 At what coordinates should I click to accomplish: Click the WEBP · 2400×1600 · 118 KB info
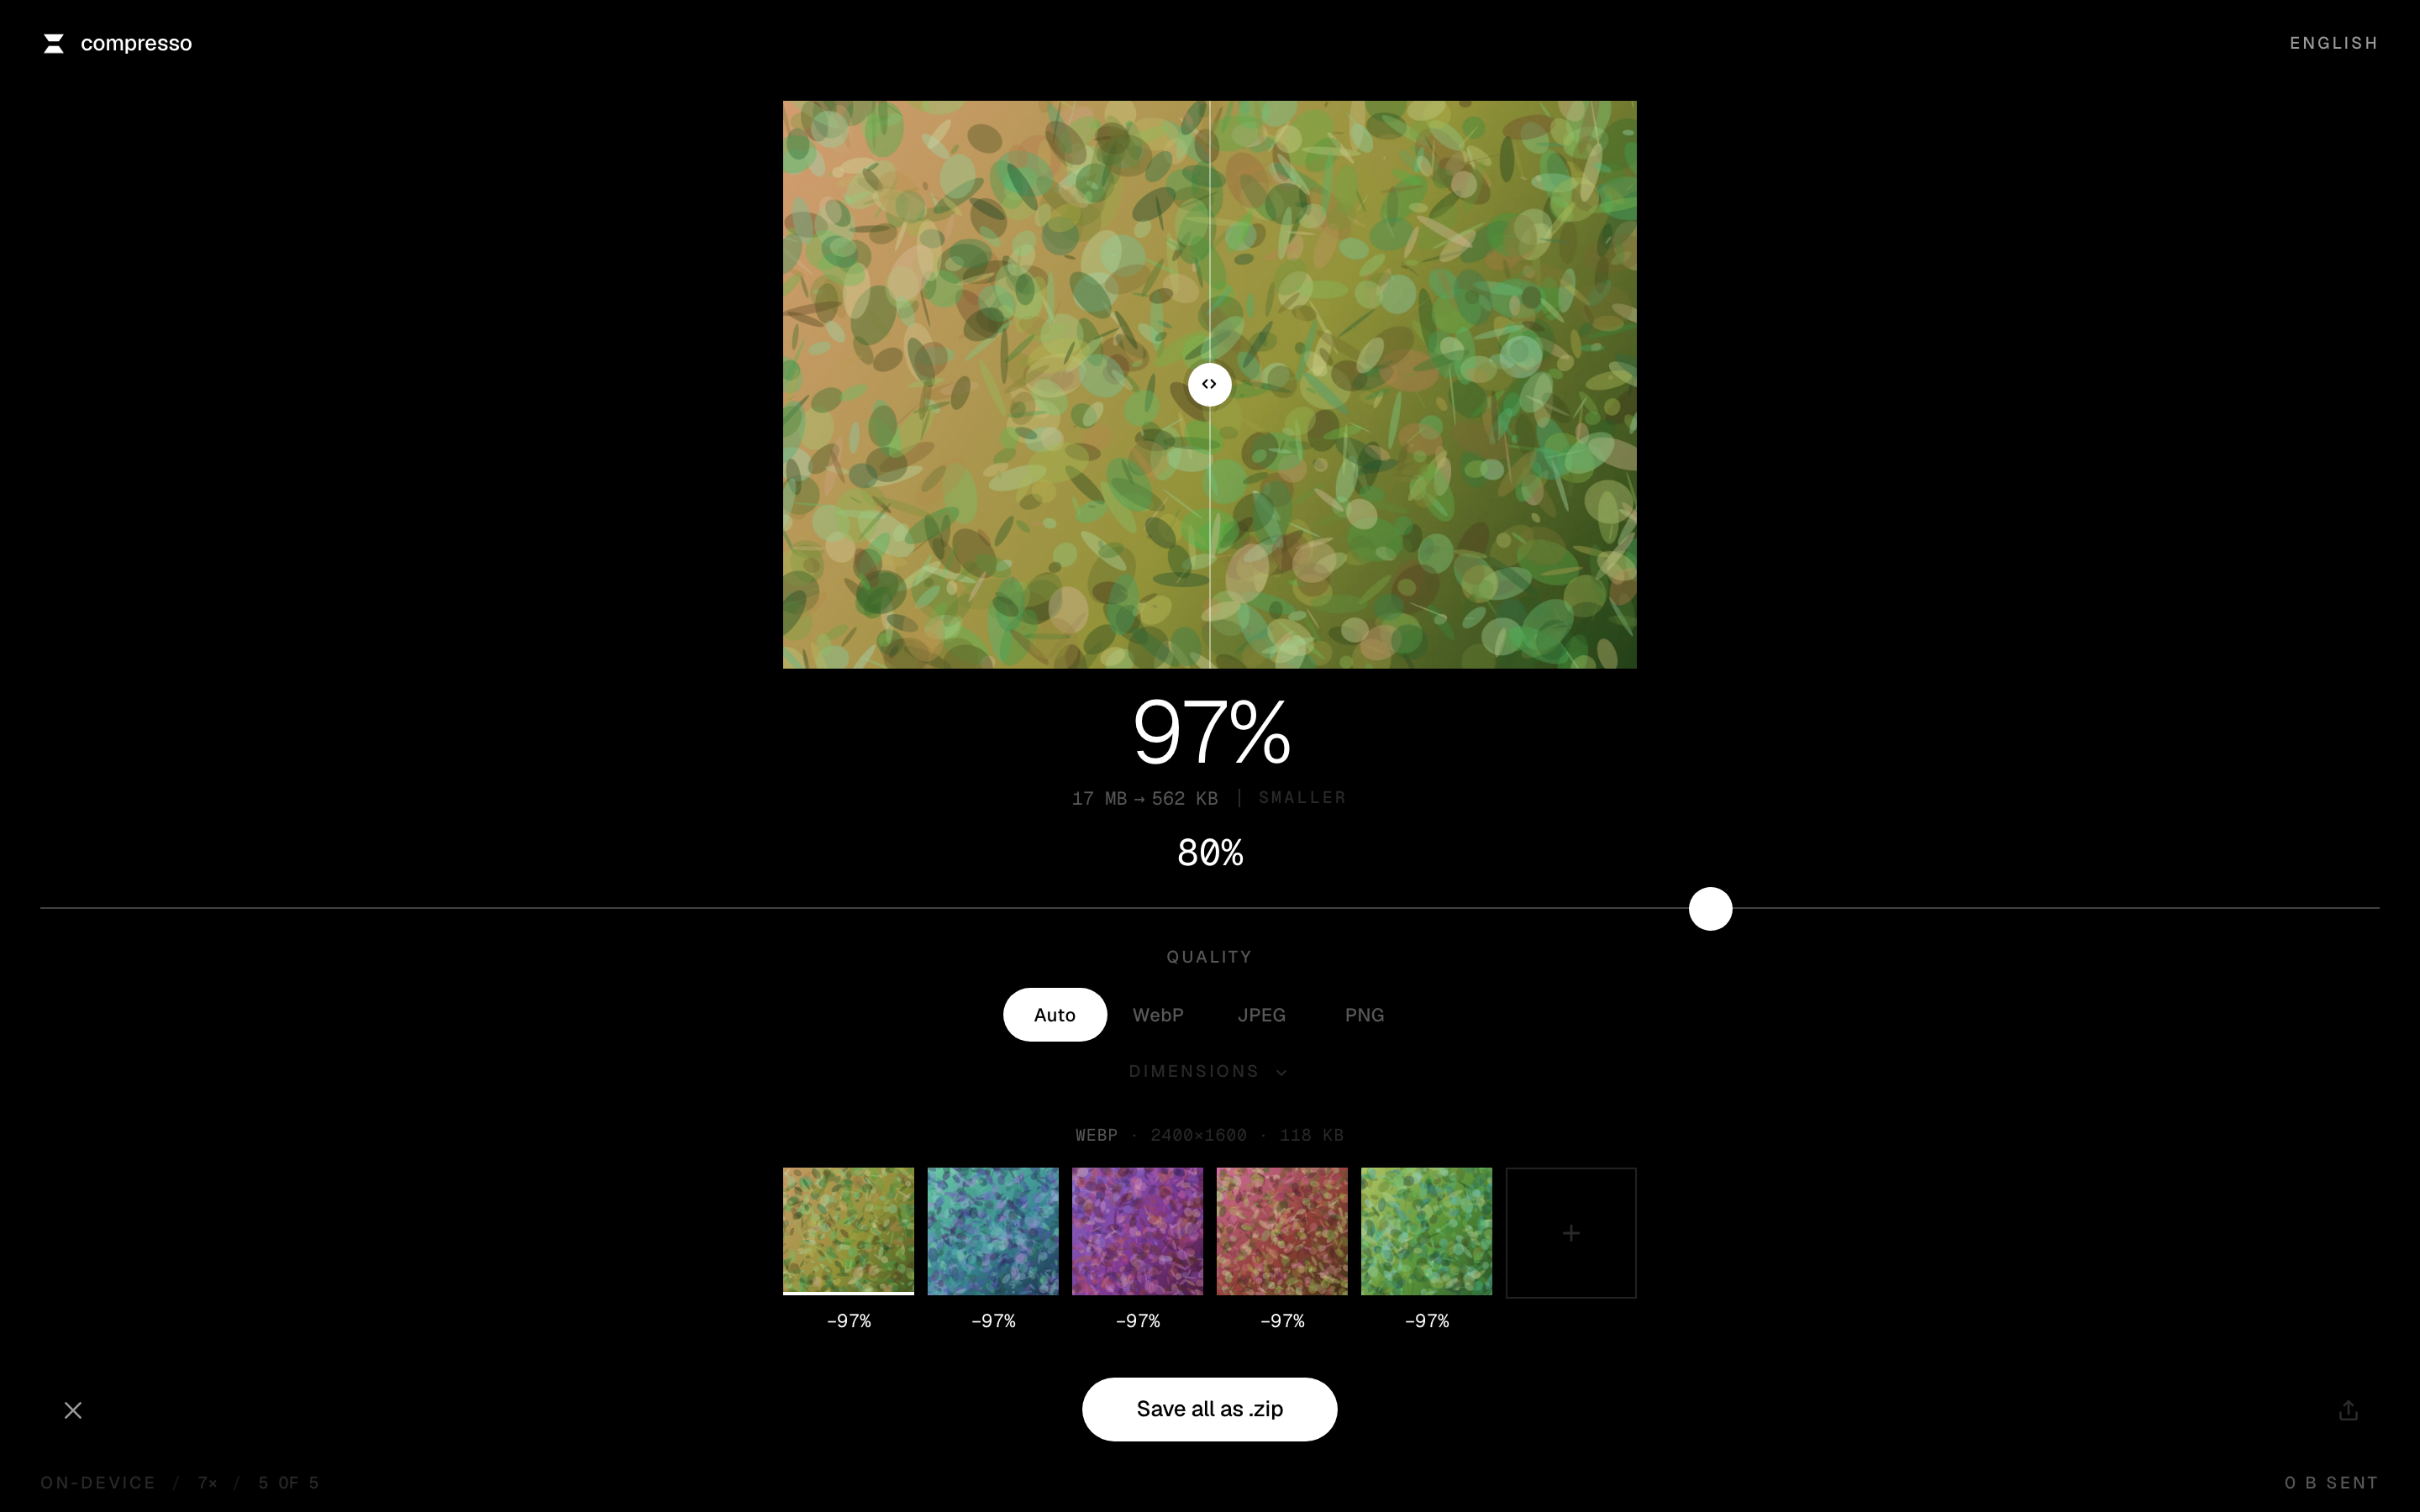coord(1209,1135)
